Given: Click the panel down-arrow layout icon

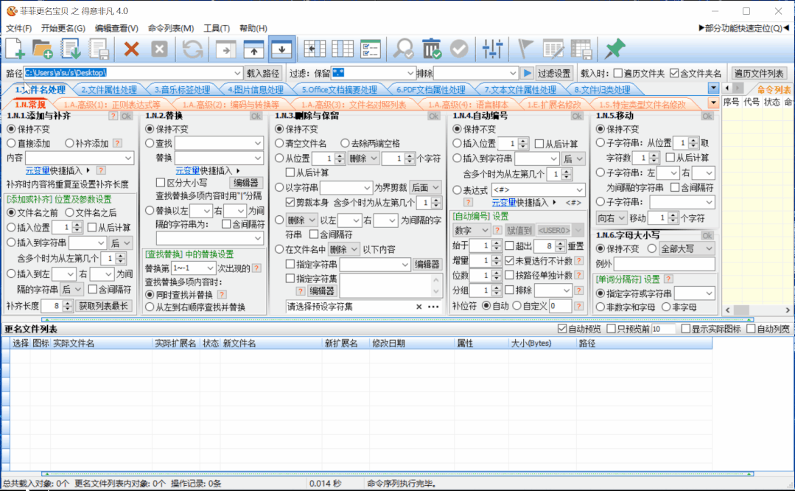Looking at the screenshot, I should 281,49.
